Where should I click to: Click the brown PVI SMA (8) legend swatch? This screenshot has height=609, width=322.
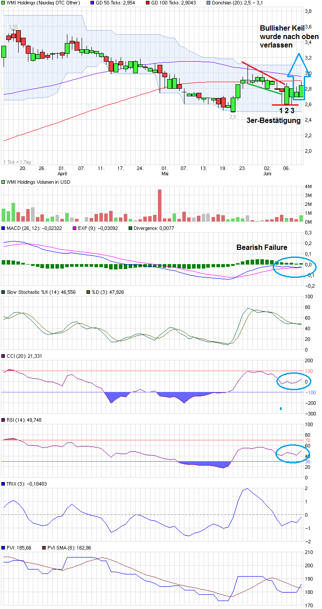[44, 548]
